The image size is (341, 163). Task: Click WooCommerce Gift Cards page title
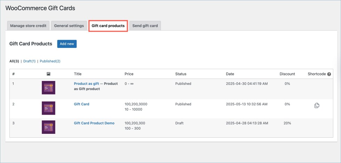tap(40, 8)
